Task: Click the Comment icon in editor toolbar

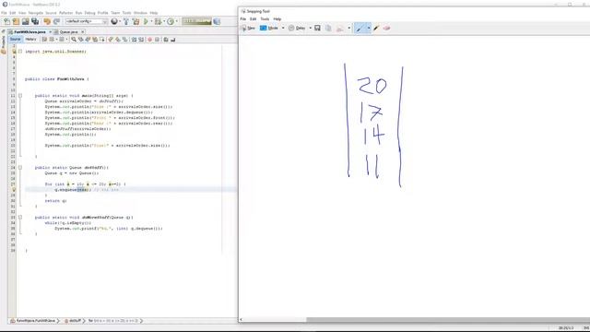Action: tap(166, 39)
